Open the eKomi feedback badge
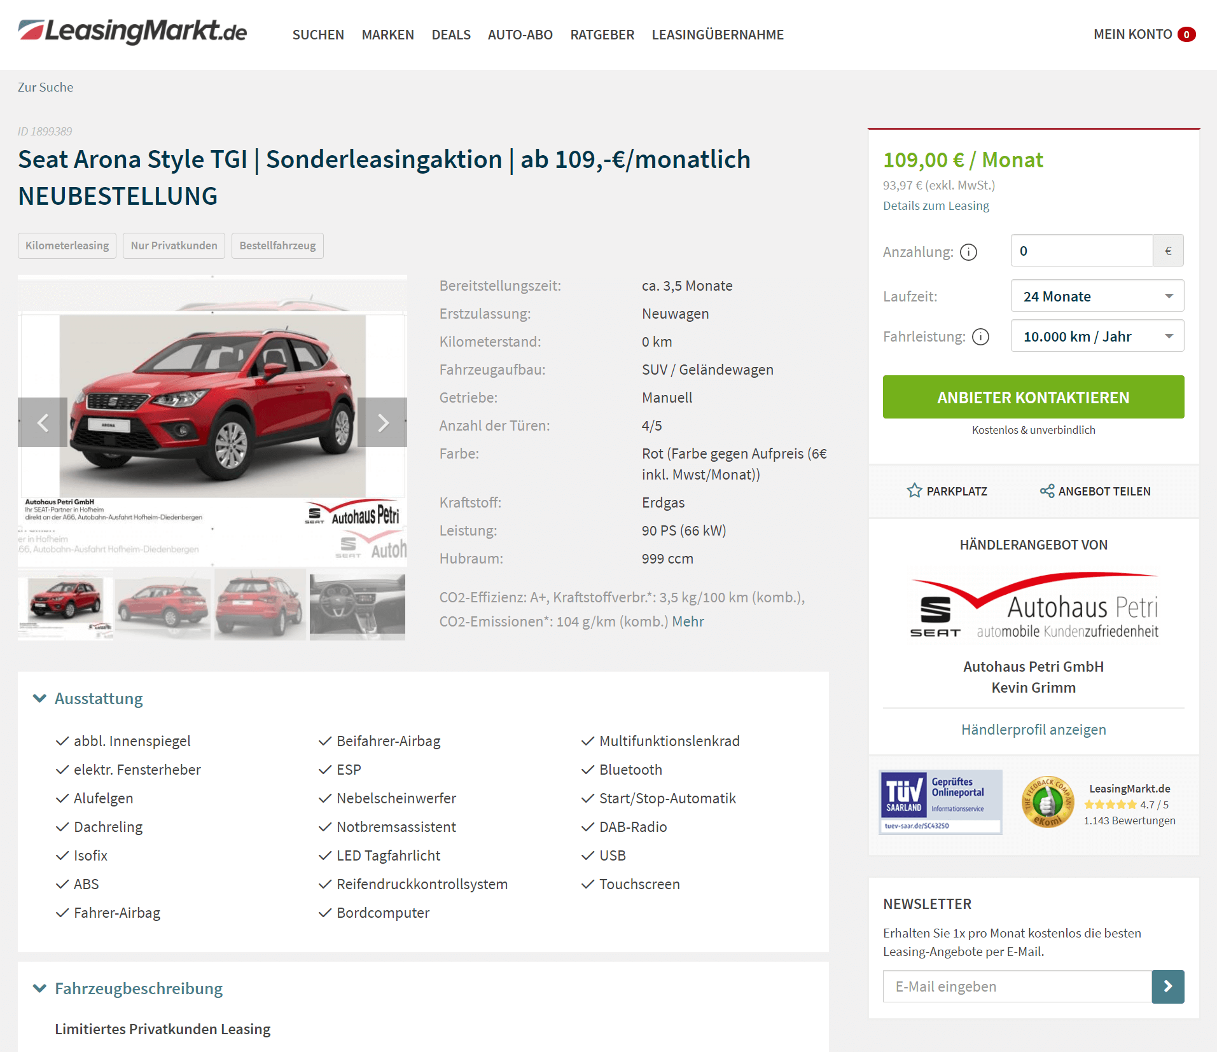This screenshot has width=1217, height=1052. pyautogui.click(x=1048, y=803)
